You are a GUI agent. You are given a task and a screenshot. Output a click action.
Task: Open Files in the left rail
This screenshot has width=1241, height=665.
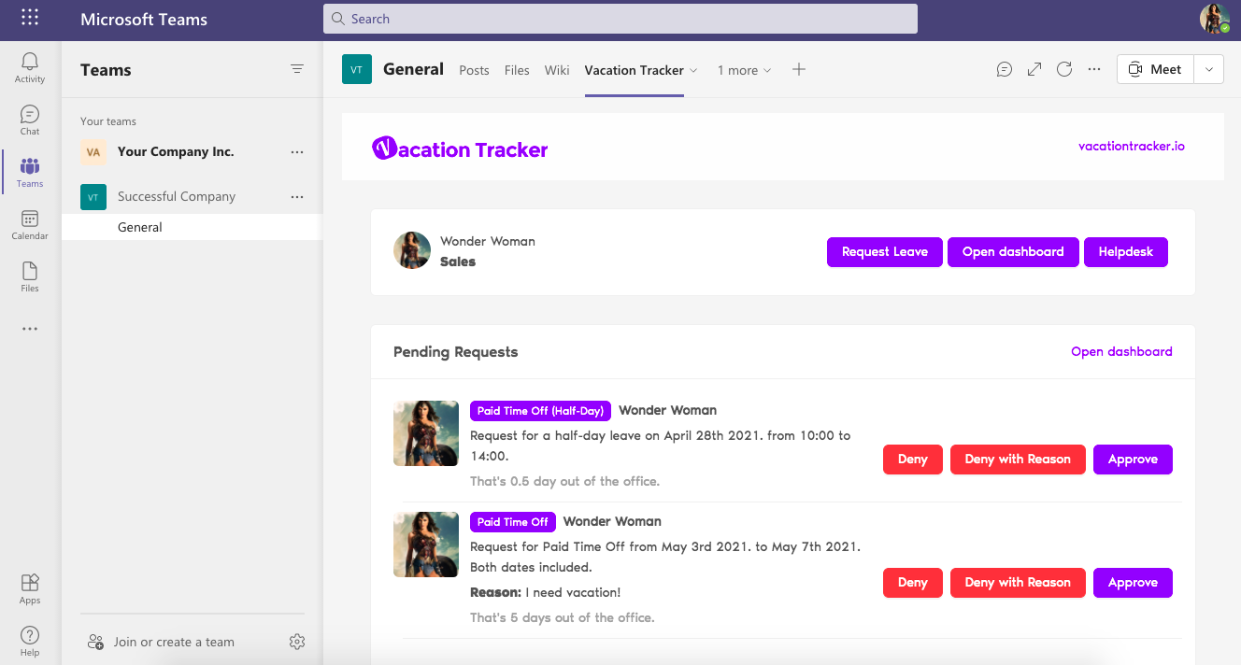[30, 276]
